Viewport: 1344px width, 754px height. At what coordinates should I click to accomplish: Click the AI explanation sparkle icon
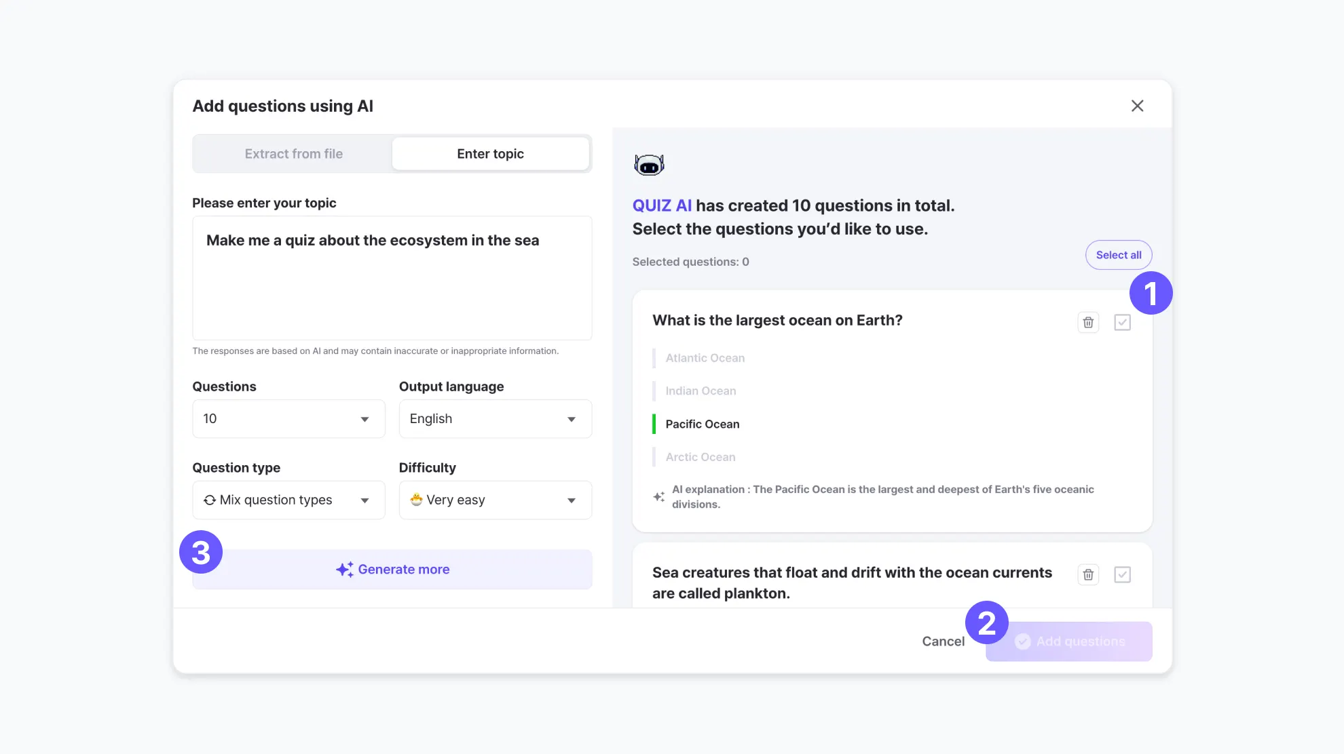[x=658, y=497]
